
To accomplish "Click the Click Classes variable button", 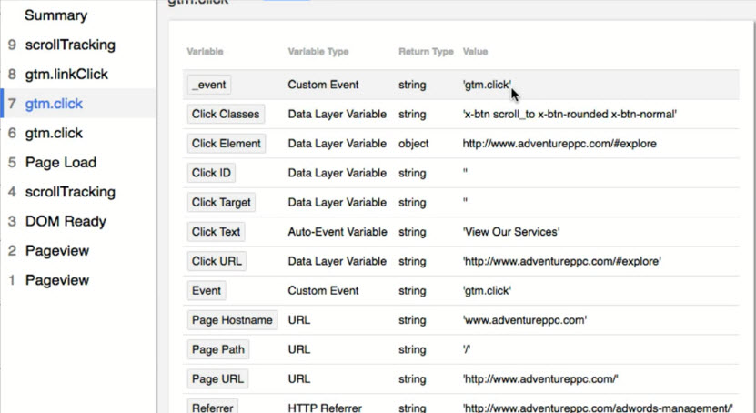I will coord(226,115).
